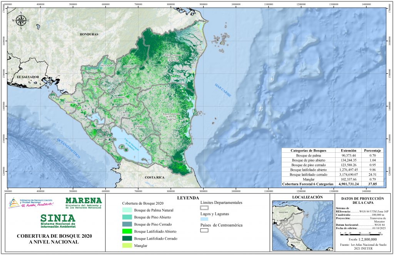Select the Cobertura Forestal 6 Categorías row
The image size is (394, 255).
click(x=333, y=184)
